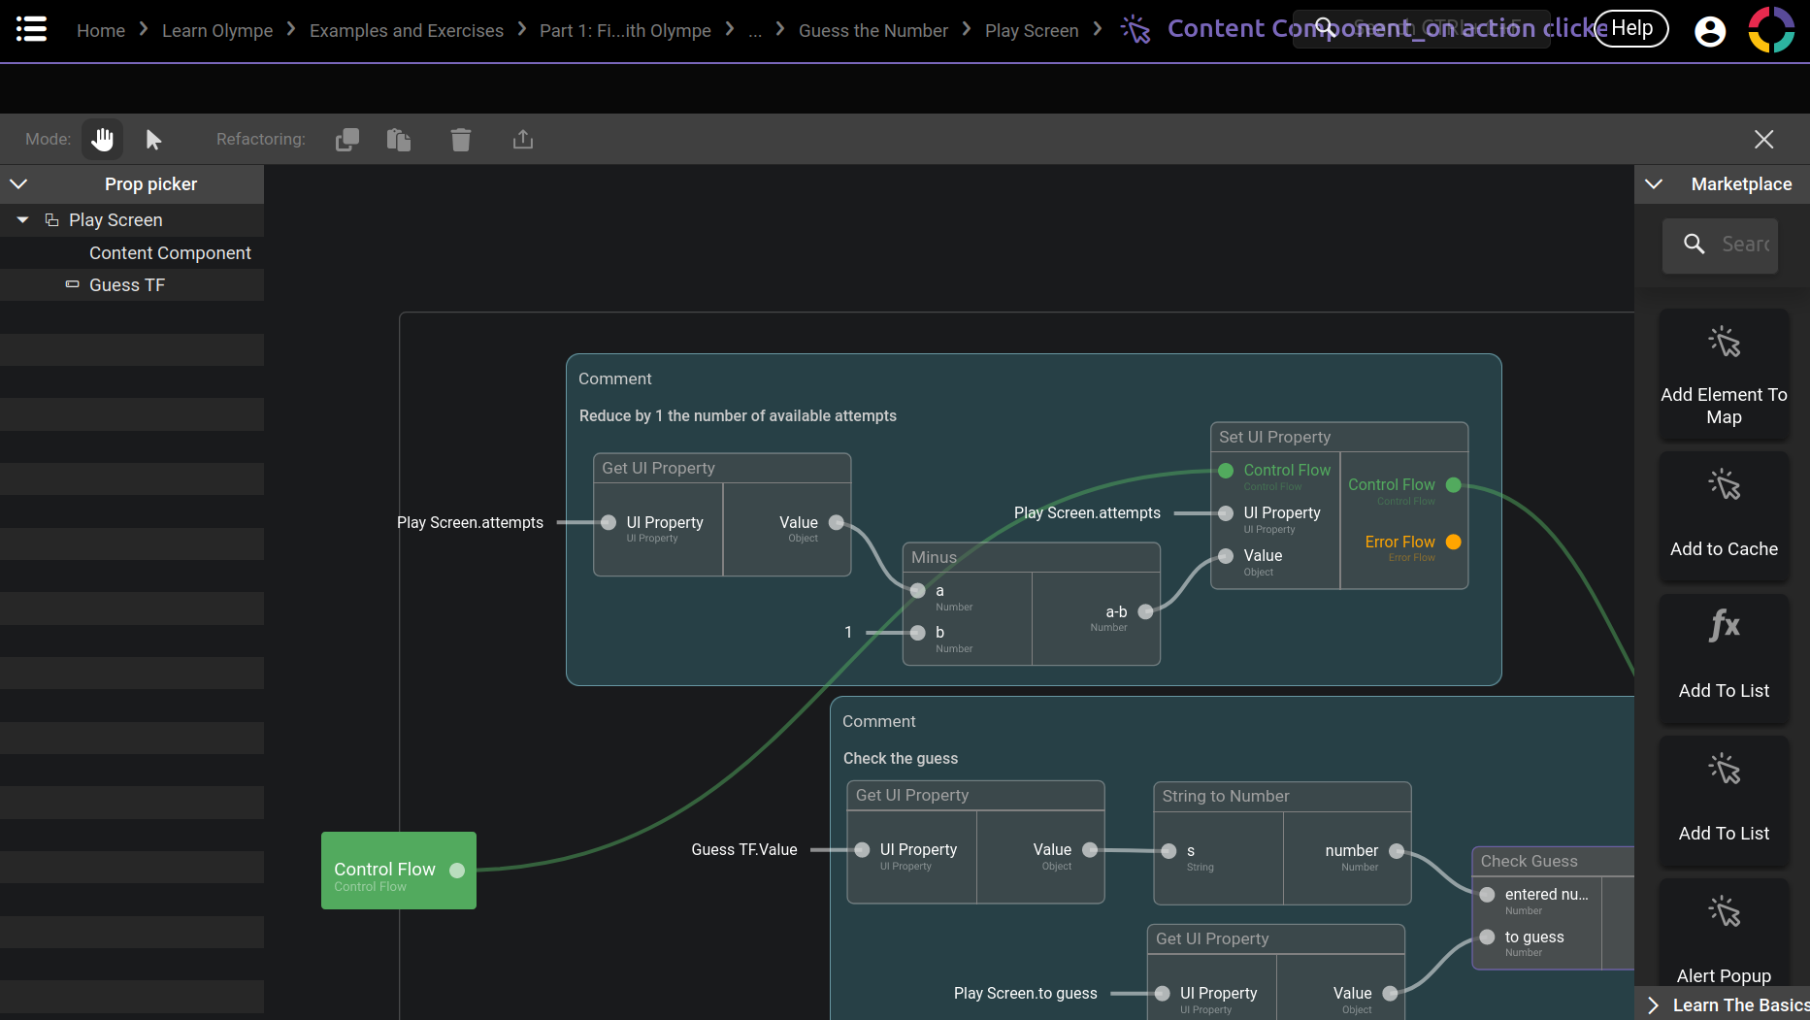Collapse the Play Screen tree node
This screenshot has height=1020, width=1810.
23,220
